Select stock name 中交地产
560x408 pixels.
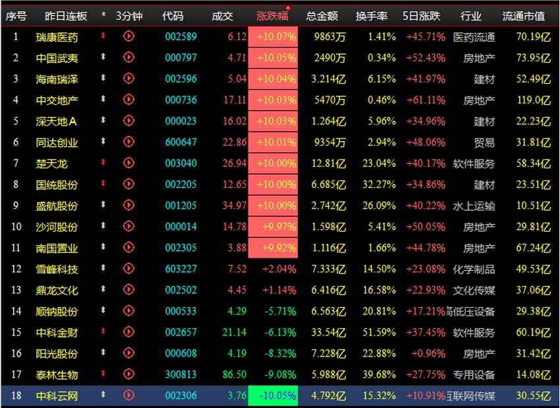click(x=57, y=100)
